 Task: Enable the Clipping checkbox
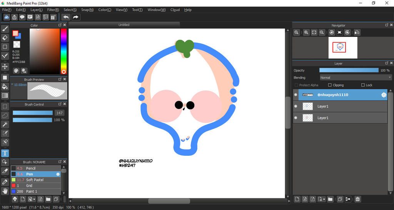coord(330,85)
